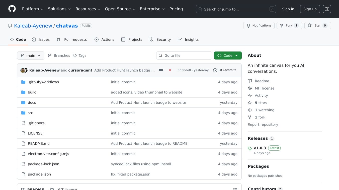Viewport: 339px width, 190px height.
Task: Switch to the Issues tab
Action: pos(41,39)
